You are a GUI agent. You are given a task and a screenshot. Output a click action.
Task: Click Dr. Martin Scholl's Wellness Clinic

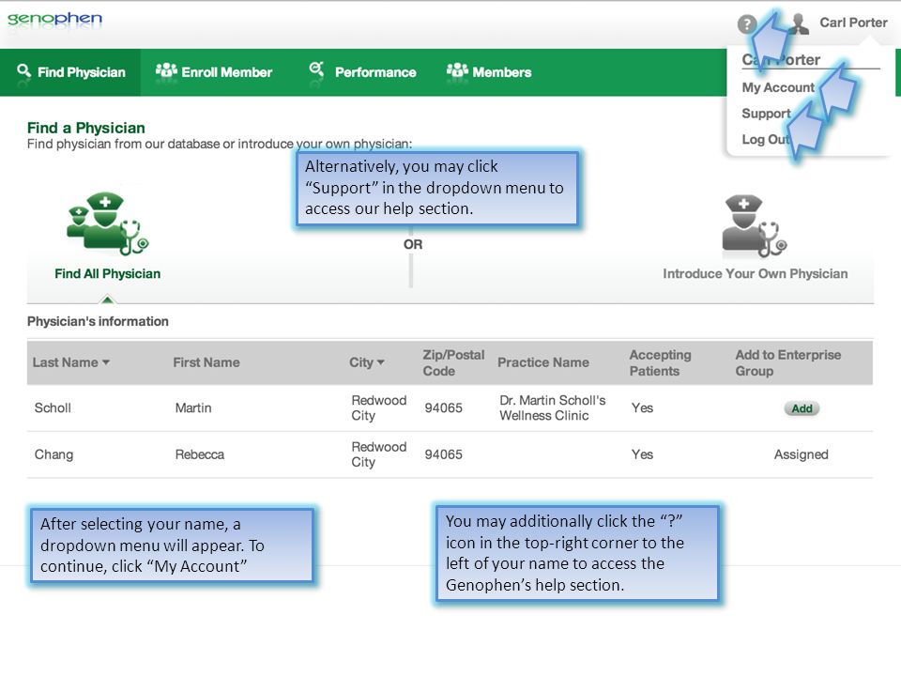552,408
